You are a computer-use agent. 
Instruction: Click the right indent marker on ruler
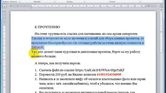point(145,6)
